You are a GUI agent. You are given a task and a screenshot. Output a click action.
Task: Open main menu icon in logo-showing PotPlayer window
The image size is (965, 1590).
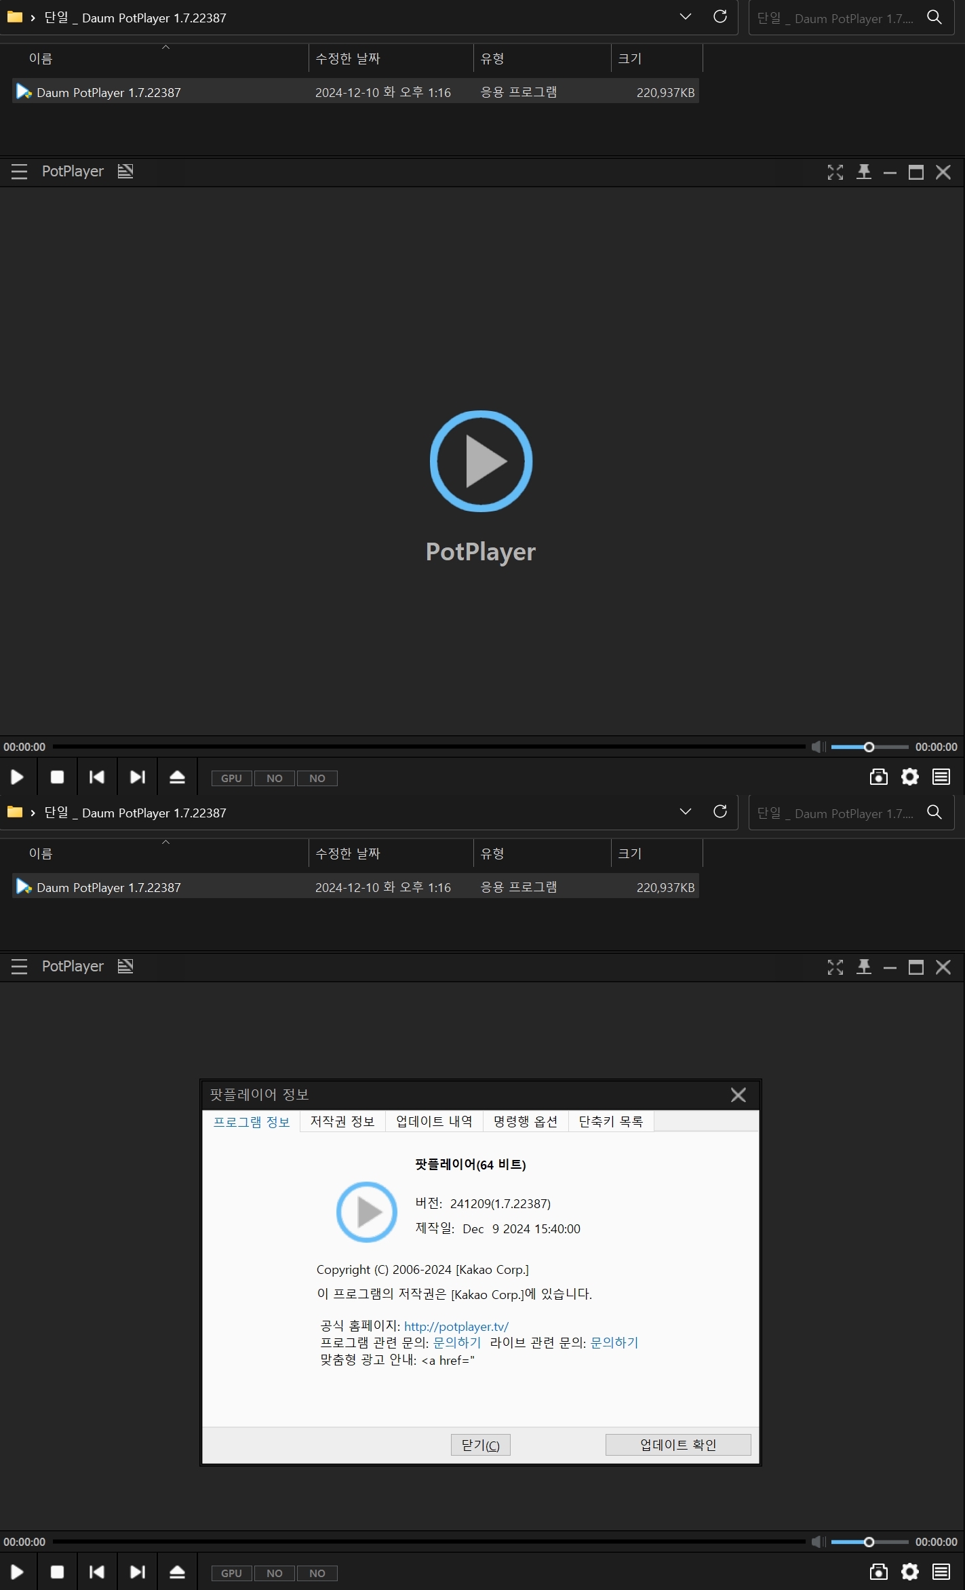click(19, 172)
